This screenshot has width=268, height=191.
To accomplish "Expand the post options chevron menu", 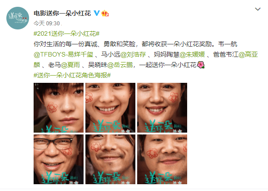I will point(258,9).
